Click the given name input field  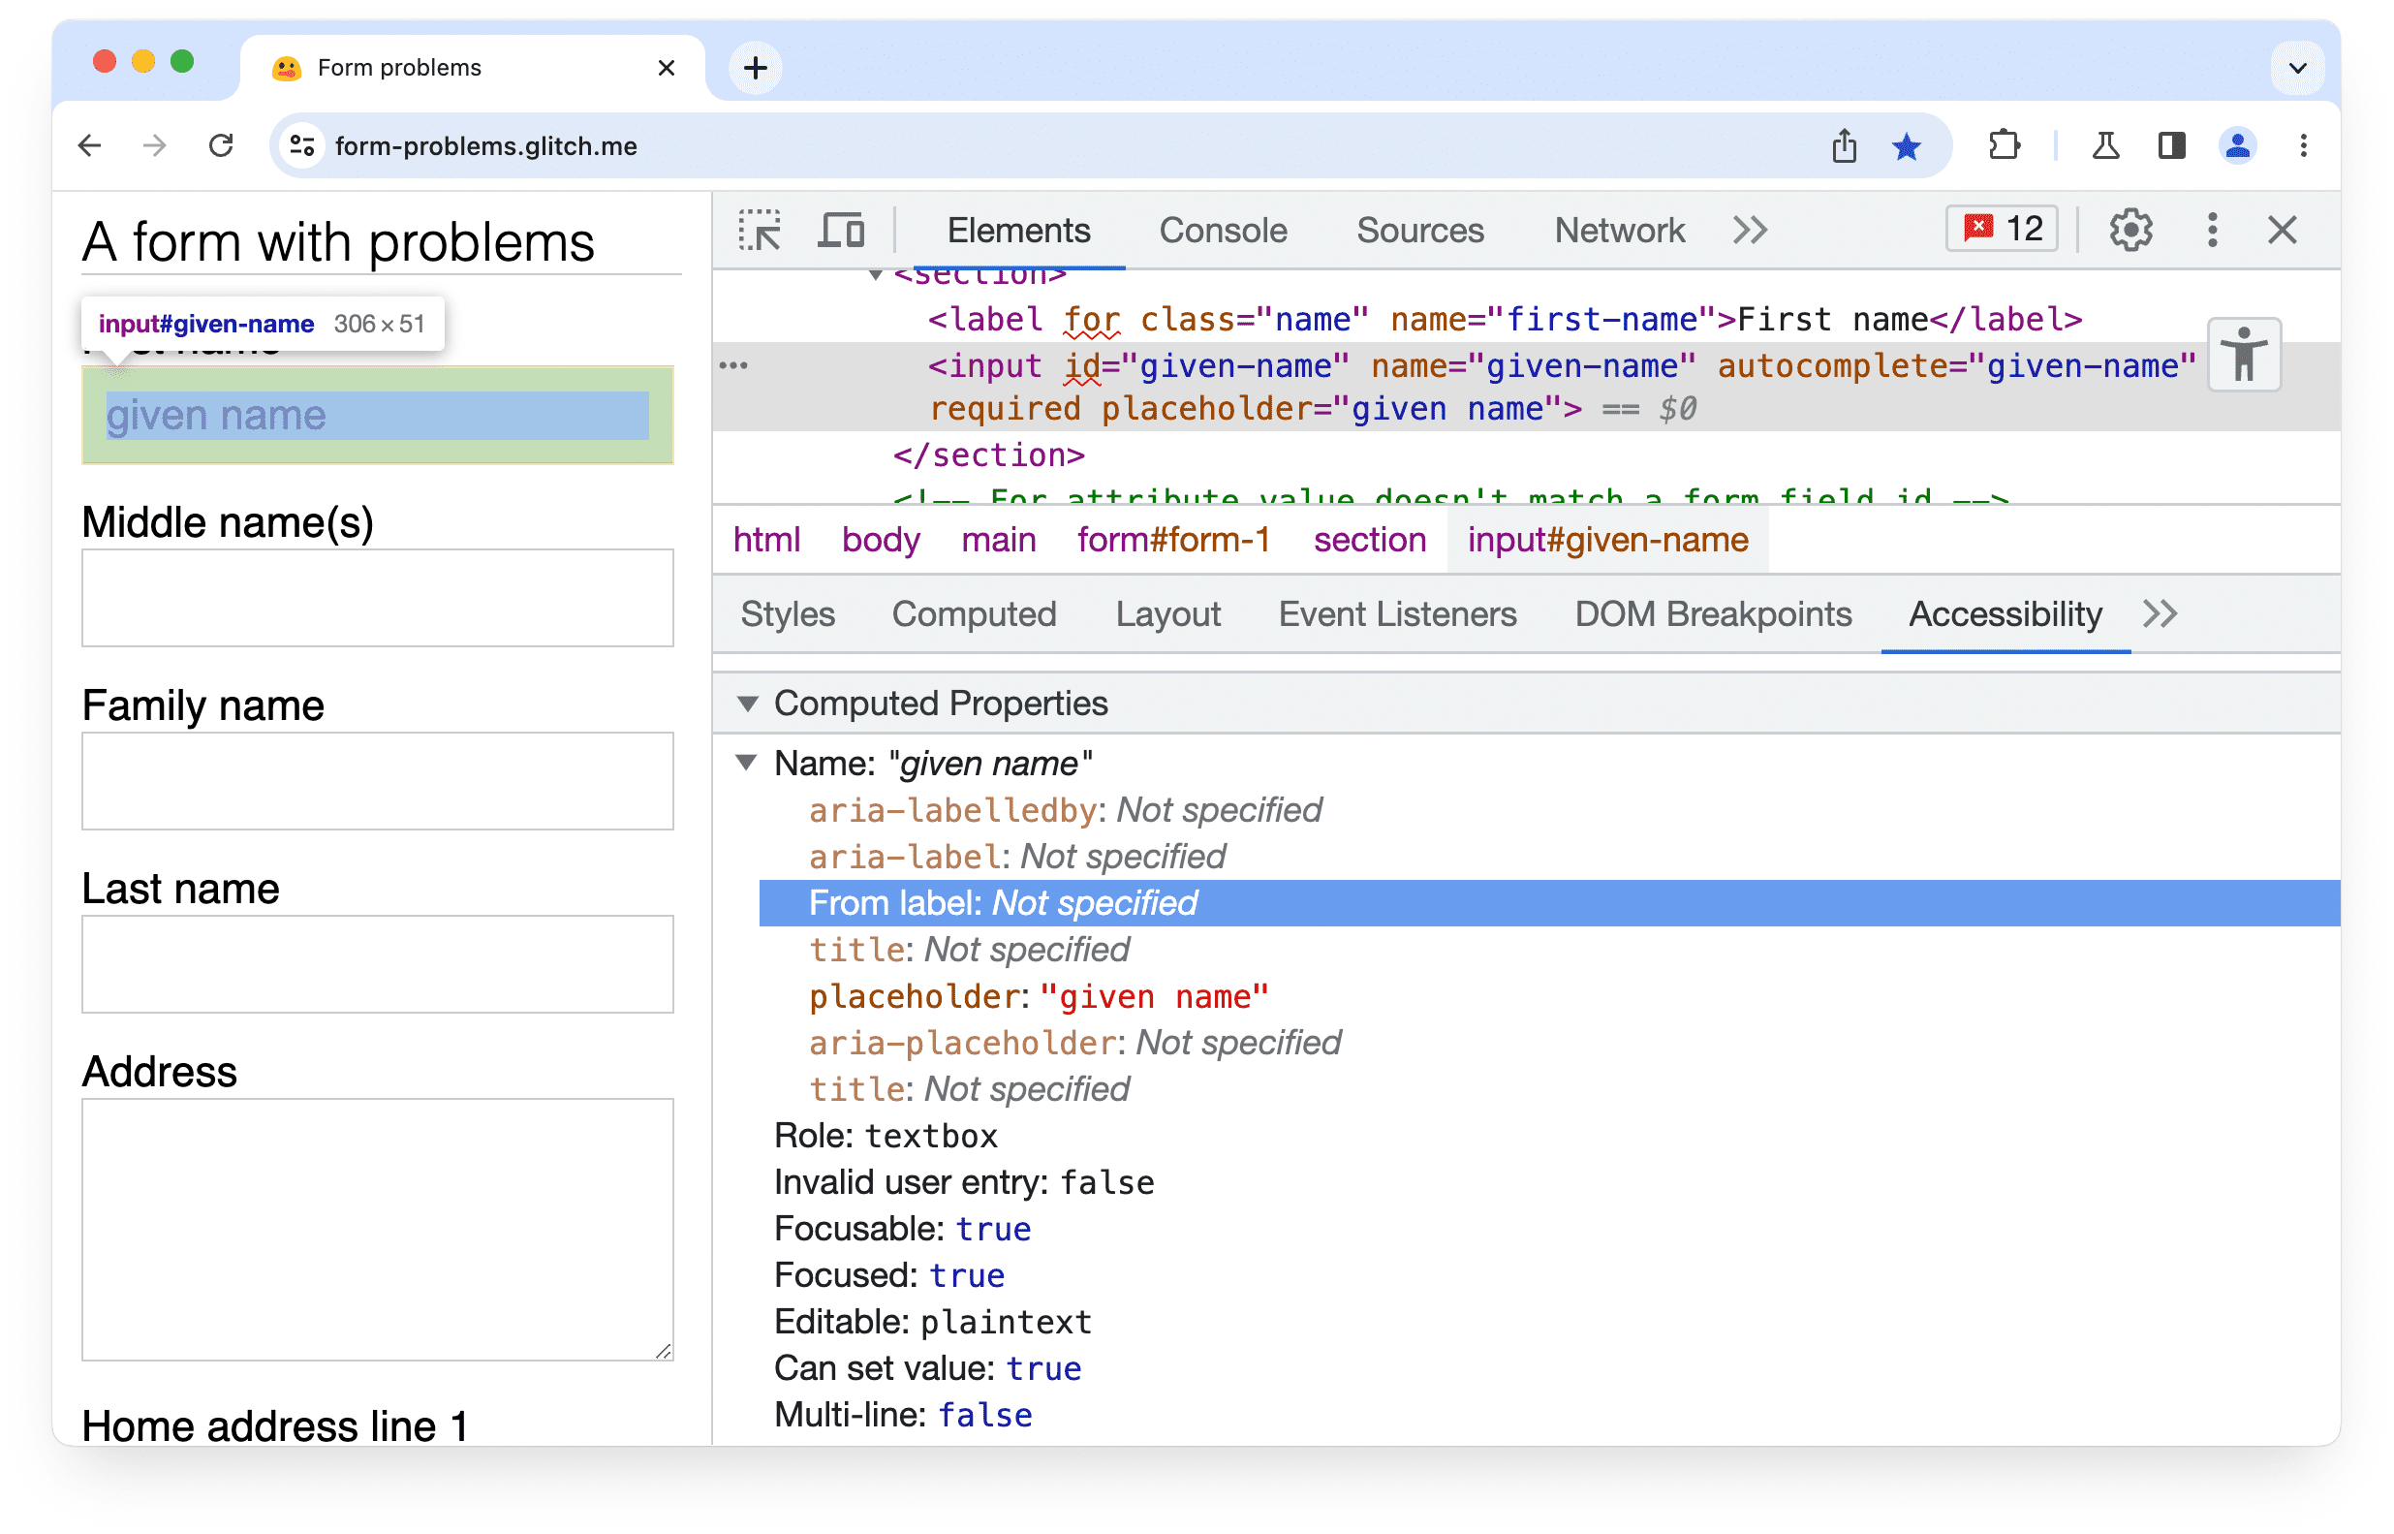point(375,416)
